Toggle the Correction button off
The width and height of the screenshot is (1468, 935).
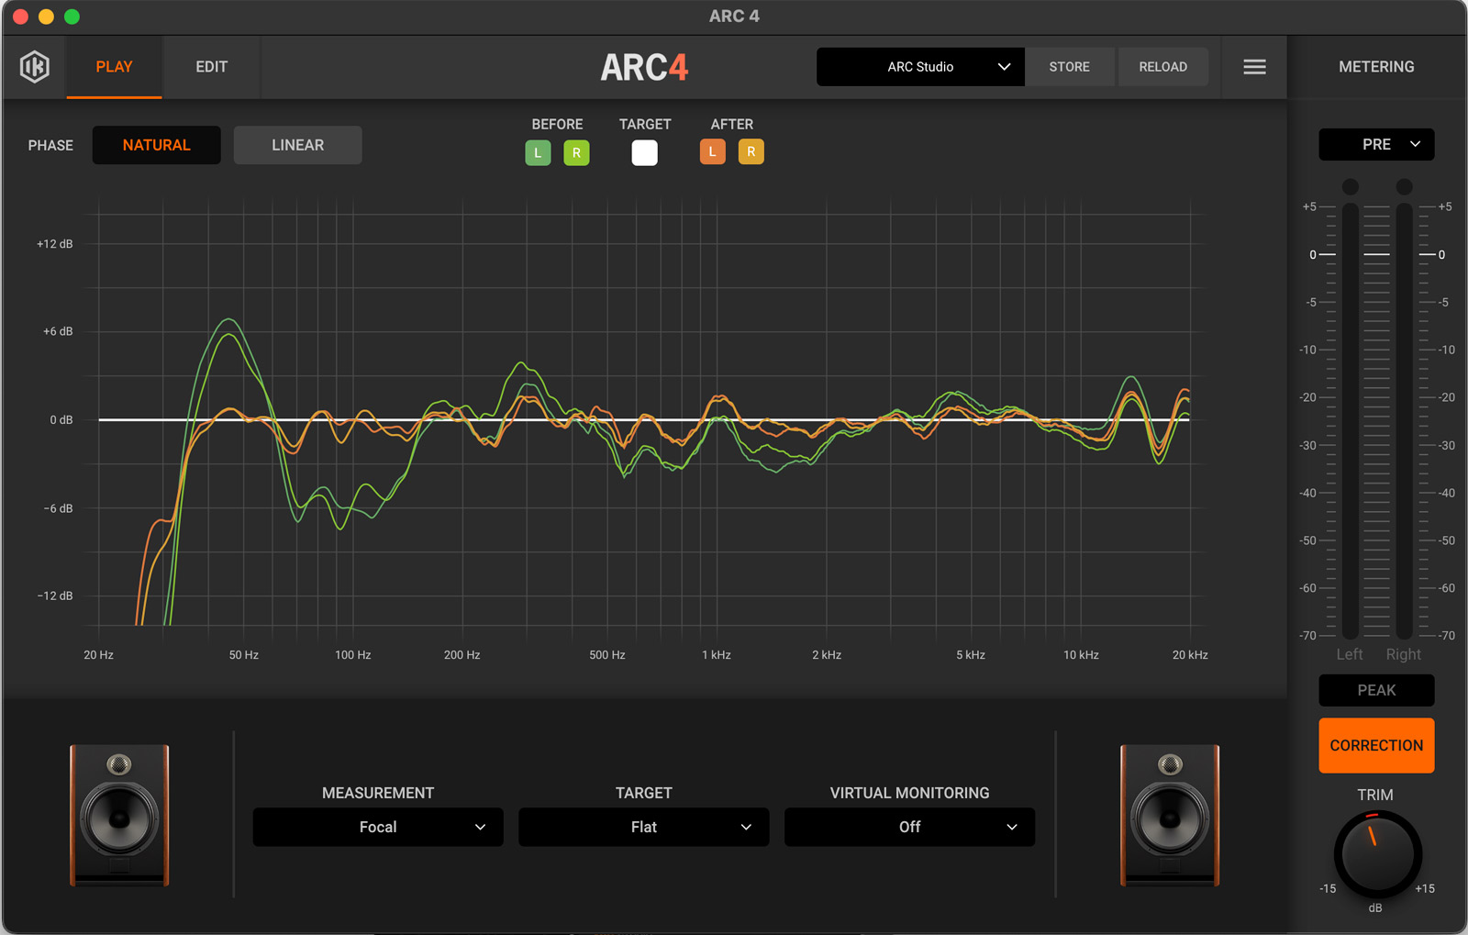click(x=1375, y=745)
